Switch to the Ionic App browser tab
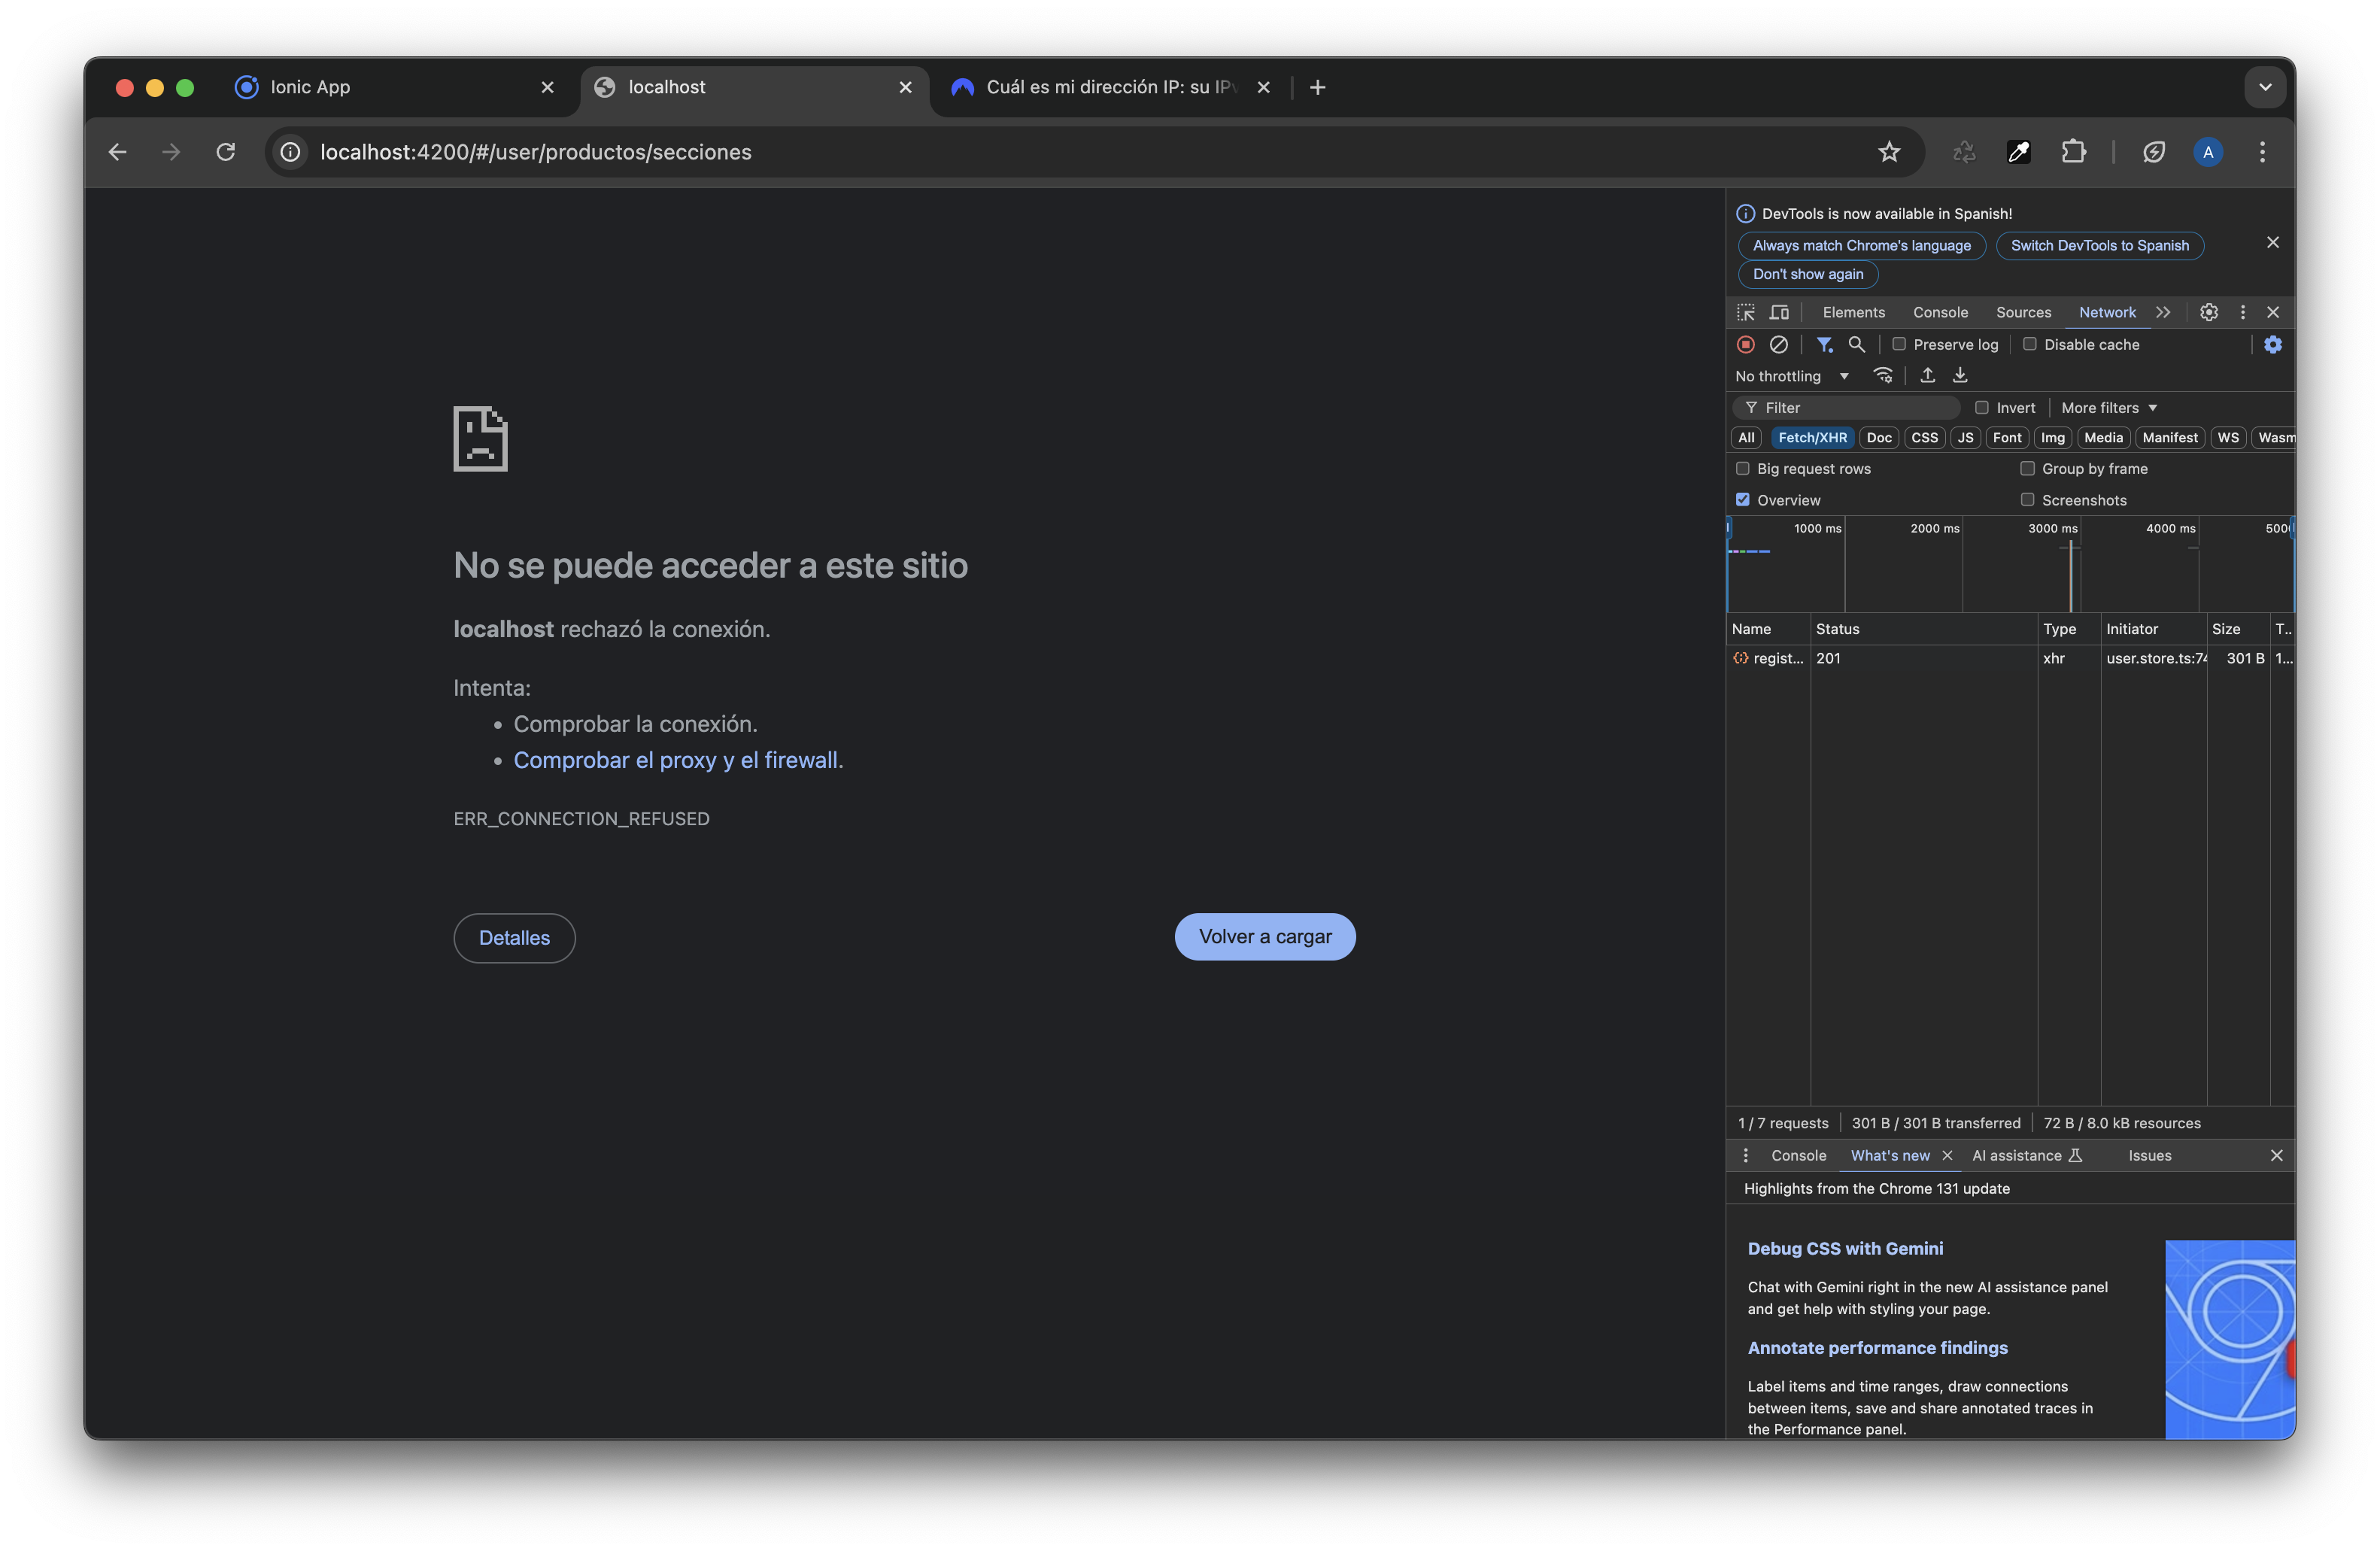 (x=310, y=87)
